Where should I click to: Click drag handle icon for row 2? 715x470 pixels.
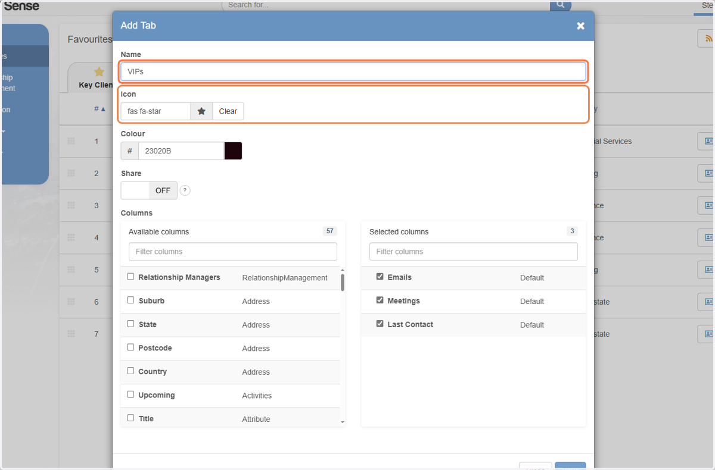71,173
